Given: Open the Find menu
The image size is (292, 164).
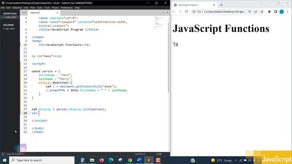Looking at the screenshot, I should point(26,8).
